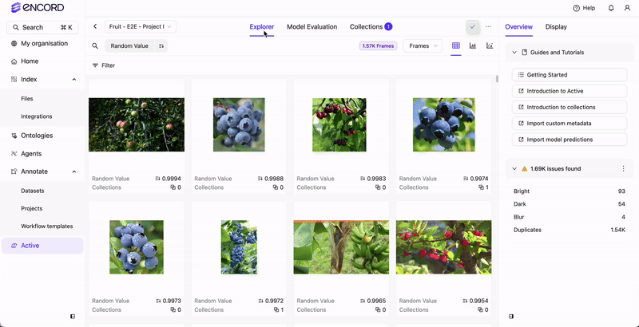This screenshot has height=327, width=639.
Task: Click the checkmark button in header
Action: [x=473, y=27]
